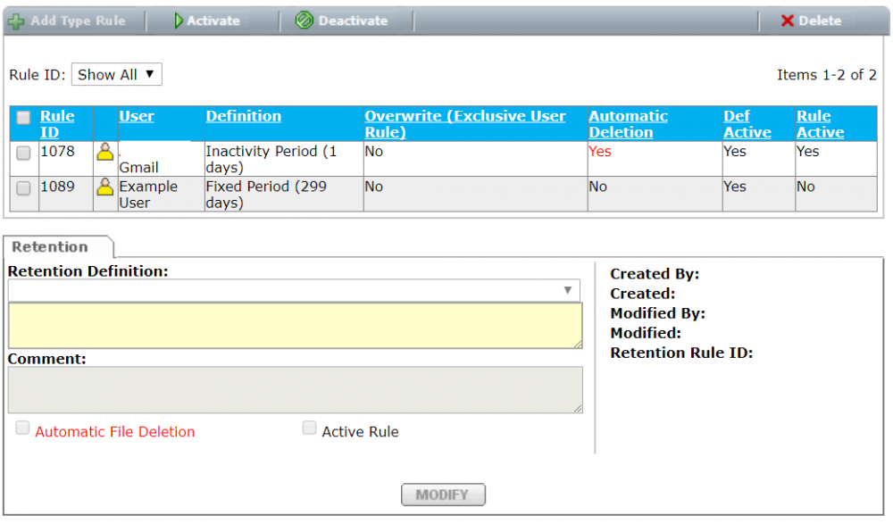This screenshot has height=532, width=893.
Task: Open the Rule ID Show All dropdown
Action: click(x=116, y=75)
